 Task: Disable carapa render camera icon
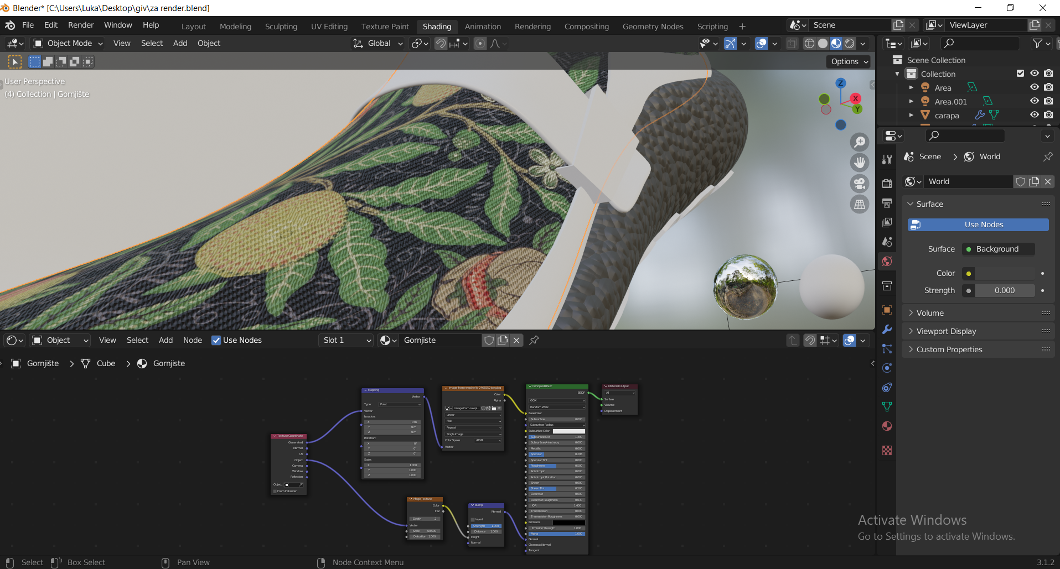[x=1048, y=115]
